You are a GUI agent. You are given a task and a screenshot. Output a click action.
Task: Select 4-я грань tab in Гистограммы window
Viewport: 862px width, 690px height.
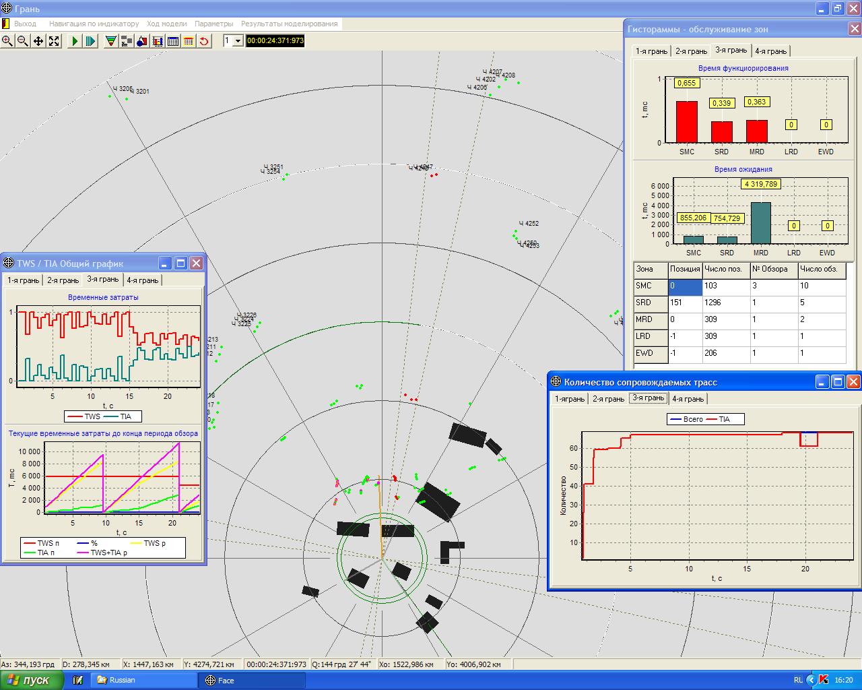pos(770,51)
